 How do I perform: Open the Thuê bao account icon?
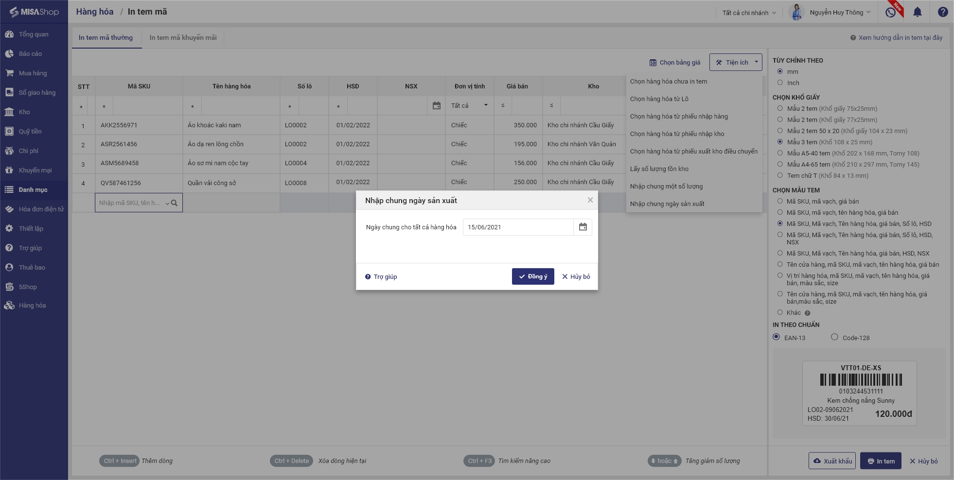(9, 268)
